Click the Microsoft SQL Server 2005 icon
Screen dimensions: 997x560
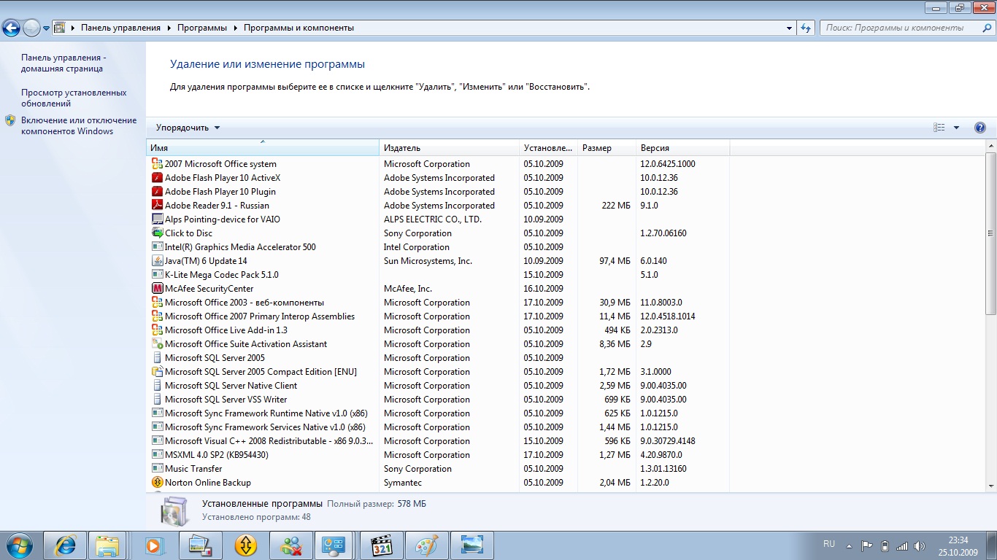click(157, 358)
